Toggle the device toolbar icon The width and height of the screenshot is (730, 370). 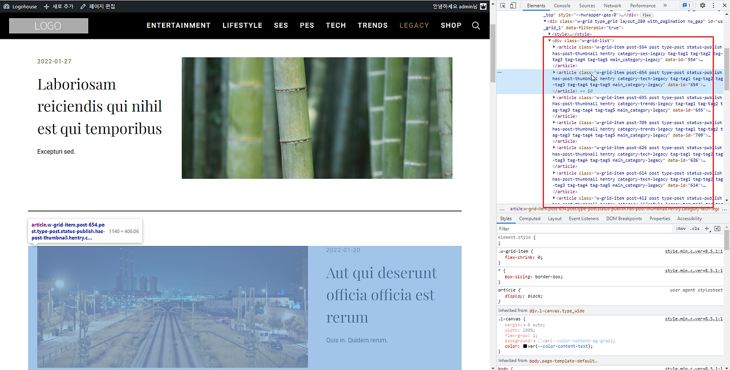coord(513,6)
